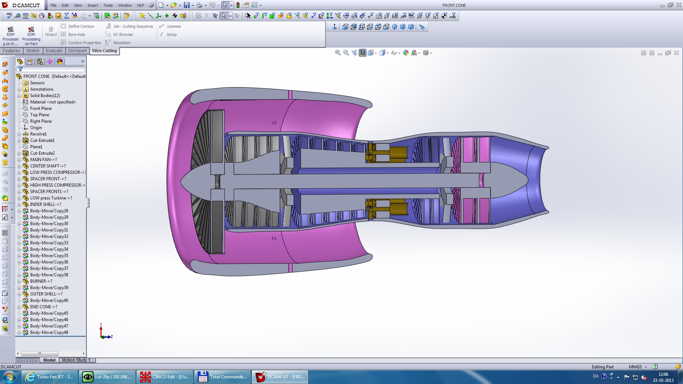Open the ConfigurationManager tab icon
The image size is (683, 384).
point(40,62)
